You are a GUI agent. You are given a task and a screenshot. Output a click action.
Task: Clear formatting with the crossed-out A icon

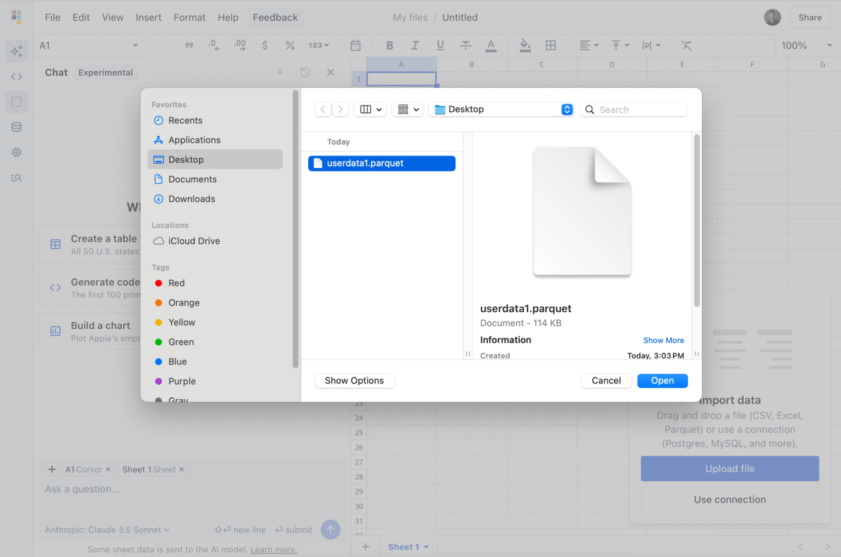coord(686,45)
